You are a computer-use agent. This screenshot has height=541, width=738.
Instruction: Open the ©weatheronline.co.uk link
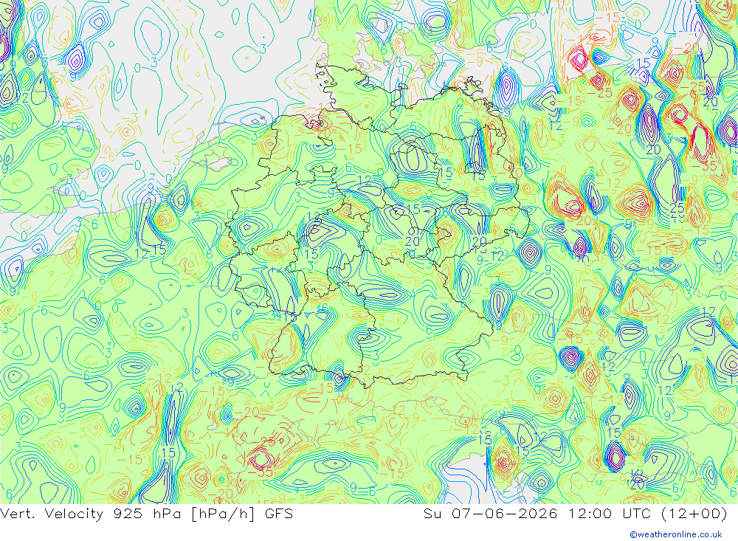point(676,534)
